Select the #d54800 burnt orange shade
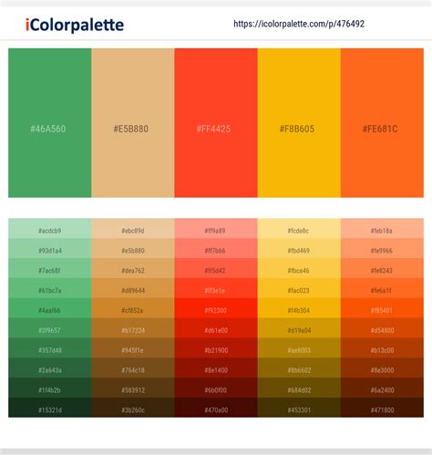 click(382, 328)
